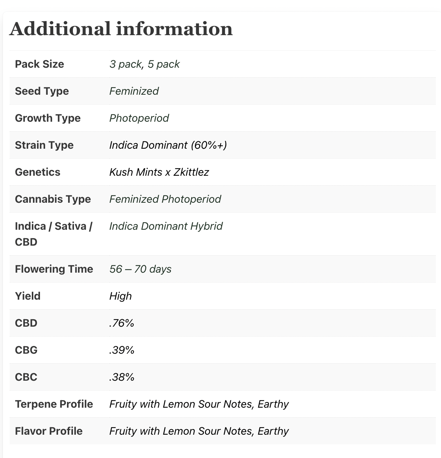Click the CBD value .76%
This screenshot has width=441, height=458.
[122, 323]
